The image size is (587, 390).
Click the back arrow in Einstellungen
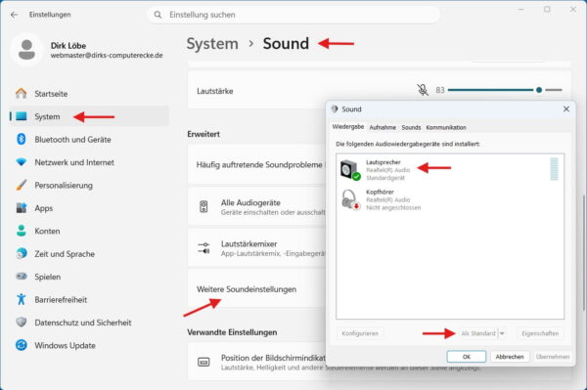pyautogui.click(x=15, y=15)
